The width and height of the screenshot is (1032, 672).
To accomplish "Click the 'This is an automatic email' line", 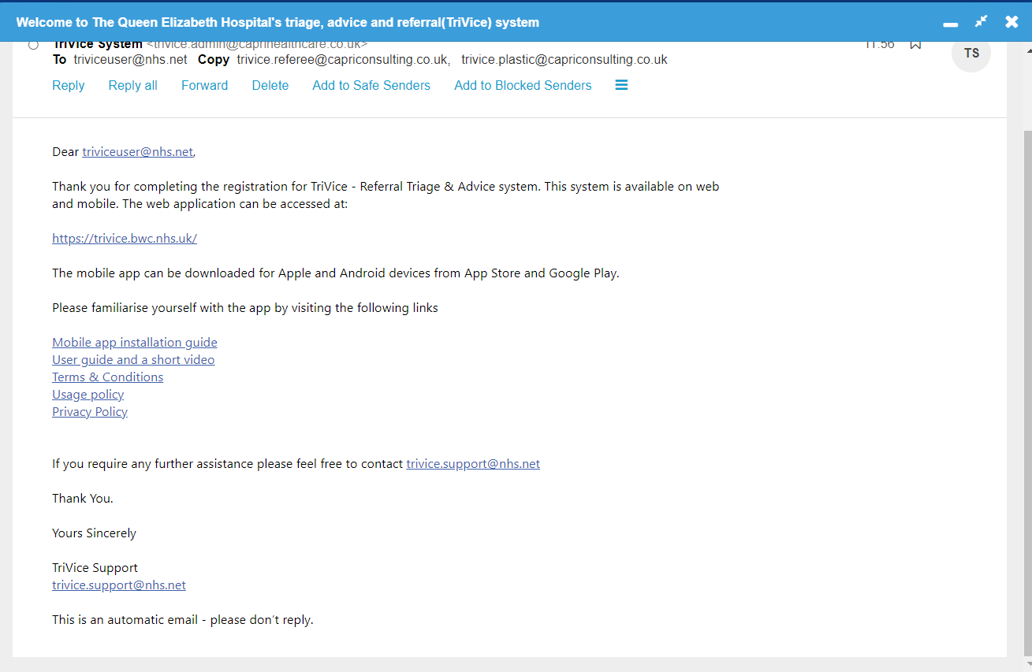I will [183, 620].
